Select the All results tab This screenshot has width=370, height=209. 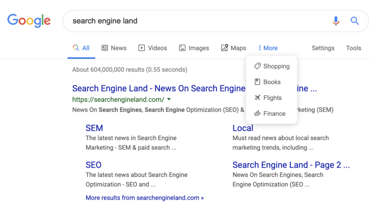[81, 48]
